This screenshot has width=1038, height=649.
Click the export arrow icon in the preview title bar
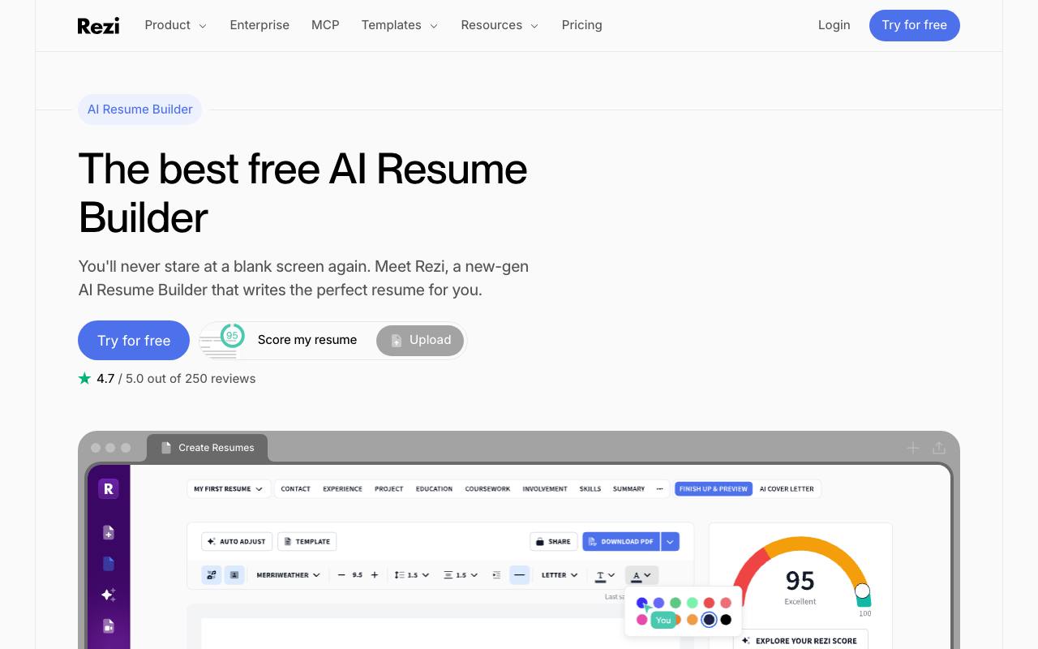[939, 448]
